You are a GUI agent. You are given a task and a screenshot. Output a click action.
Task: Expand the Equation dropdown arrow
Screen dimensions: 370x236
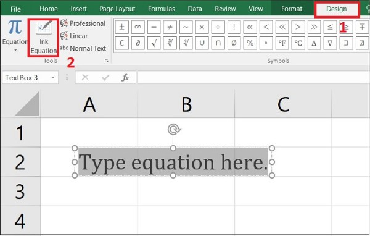[15, 50]
